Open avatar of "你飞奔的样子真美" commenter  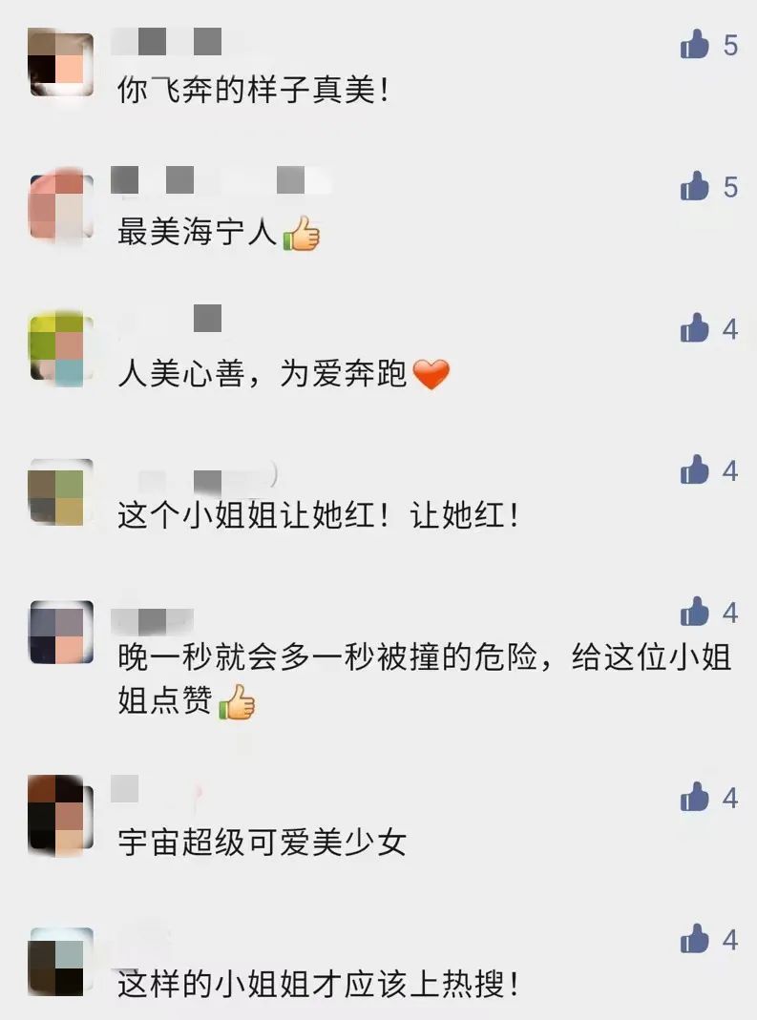click(x=61, y=63)
